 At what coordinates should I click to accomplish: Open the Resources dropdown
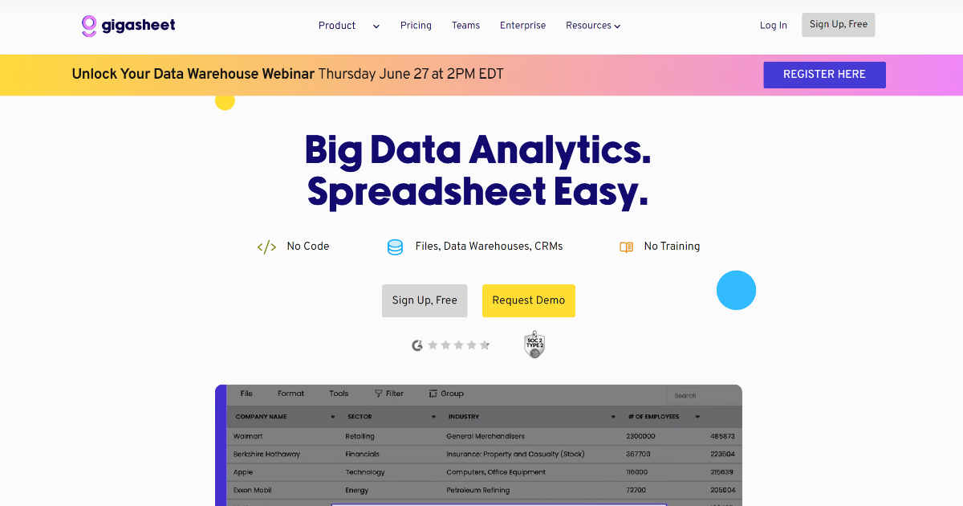593,26
